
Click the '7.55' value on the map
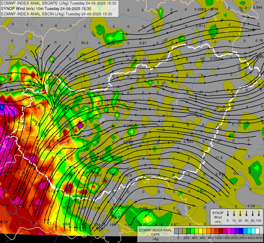pyautogui.click(x=5, y=206)
